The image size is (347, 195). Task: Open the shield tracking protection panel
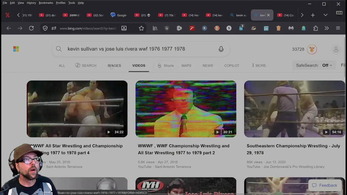pos(45,28)
